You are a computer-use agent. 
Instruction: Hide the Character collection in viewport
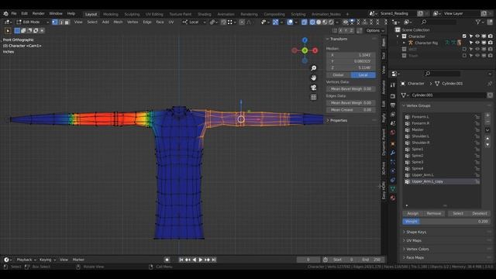tap(477, 36)
